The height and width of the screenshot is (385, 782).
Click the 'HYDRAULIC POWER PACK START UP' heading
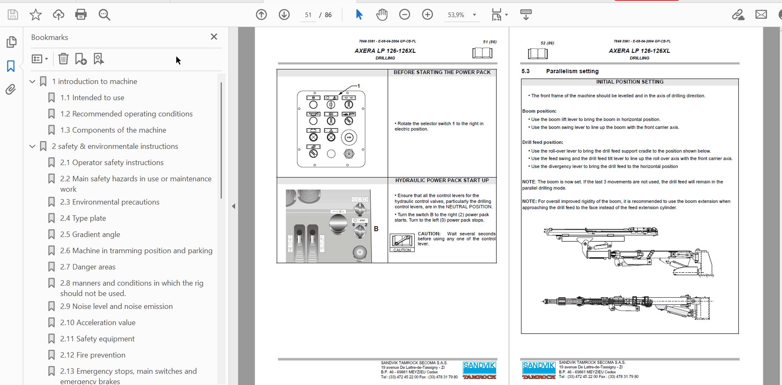[442, 180]
